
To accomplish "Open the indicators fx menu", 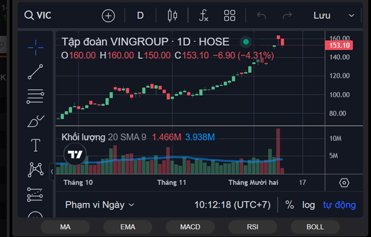I will pyautogui.click(x=203, y=15).
